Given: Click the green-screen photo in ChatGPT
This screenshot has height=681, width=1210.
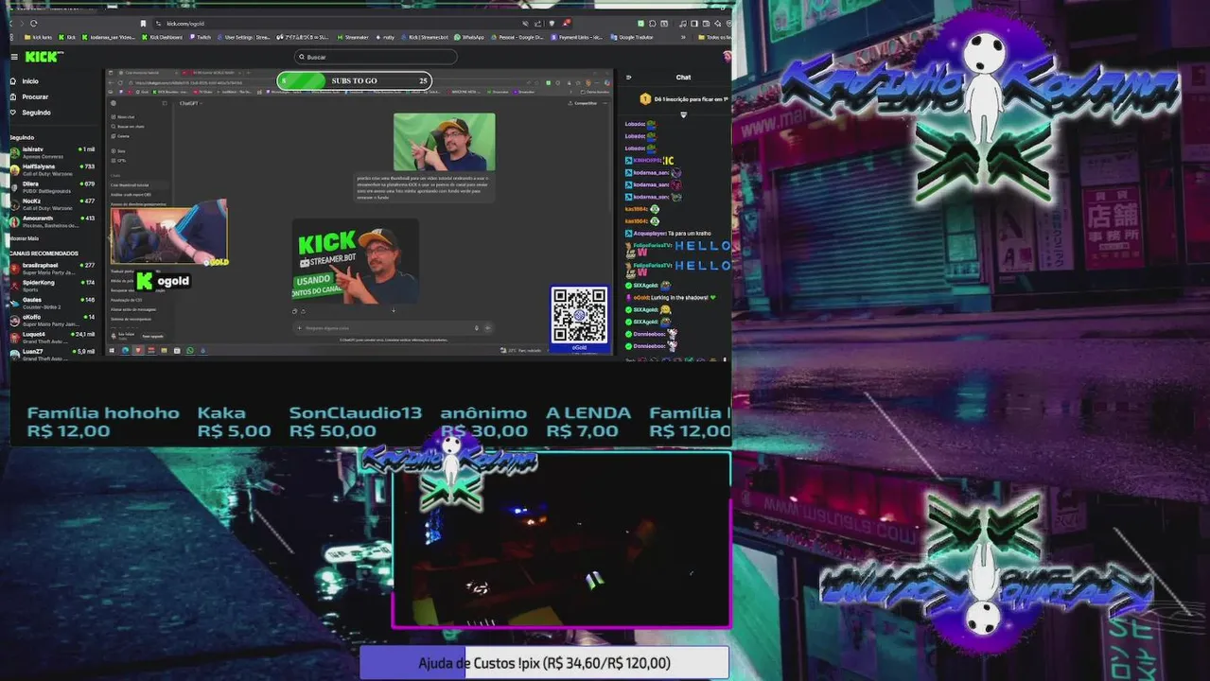Looking at the screenshot, I should coord(444,142).
